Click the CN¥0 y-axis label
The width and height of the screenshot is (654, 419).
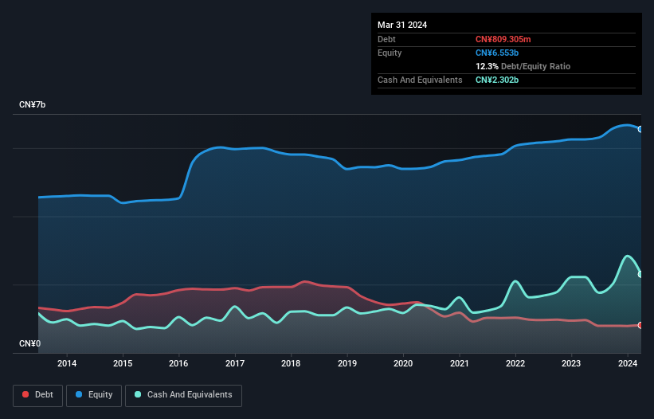pos(29,343)
